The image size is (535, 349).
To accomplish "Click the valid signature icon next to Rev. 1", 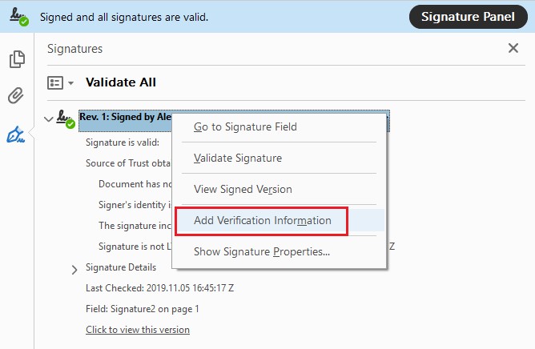I will click(66, 119).
